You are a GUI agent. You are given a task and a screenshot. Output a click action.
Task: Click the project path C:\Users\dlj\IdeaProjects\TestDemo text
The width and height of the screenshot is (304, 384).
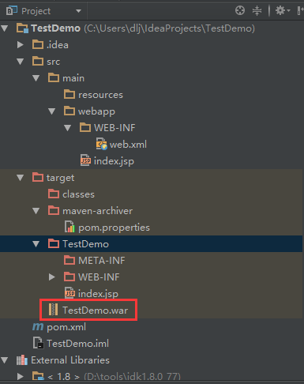[x=170, y=28]
